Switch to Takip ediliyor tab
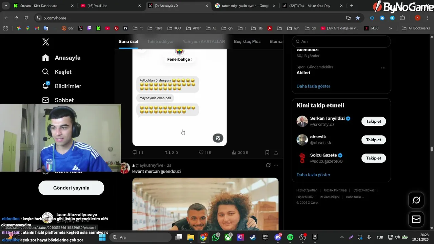 [x=160, y=41]
